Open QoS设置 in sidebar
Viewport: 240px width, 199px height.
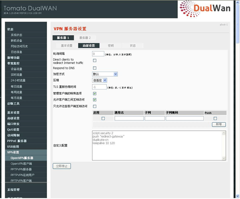13,129
